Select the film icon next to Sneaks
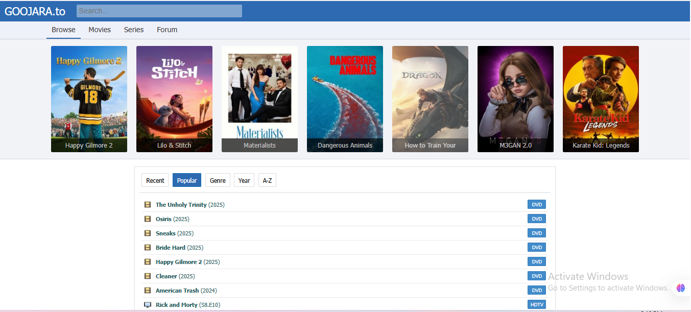Image resolution: width=691 pixels, height=312 pixels. (148, 233)
